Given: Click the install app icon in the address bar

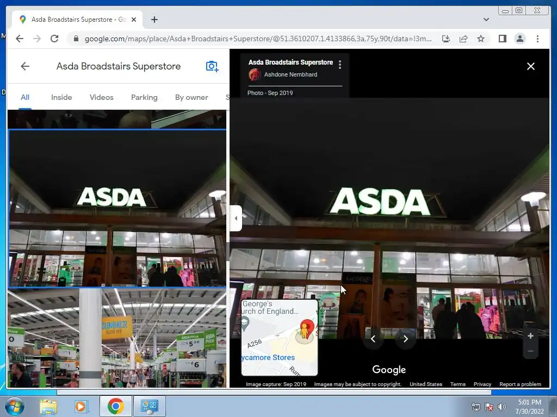Looking at the screenshot, I should tap(446, 39).
